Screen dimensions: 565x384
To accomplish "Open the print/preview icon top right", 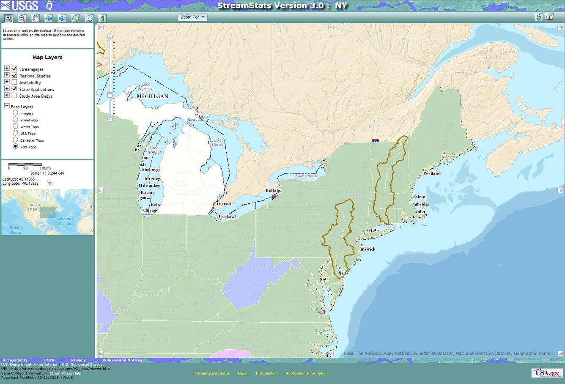I will point(550,17).
